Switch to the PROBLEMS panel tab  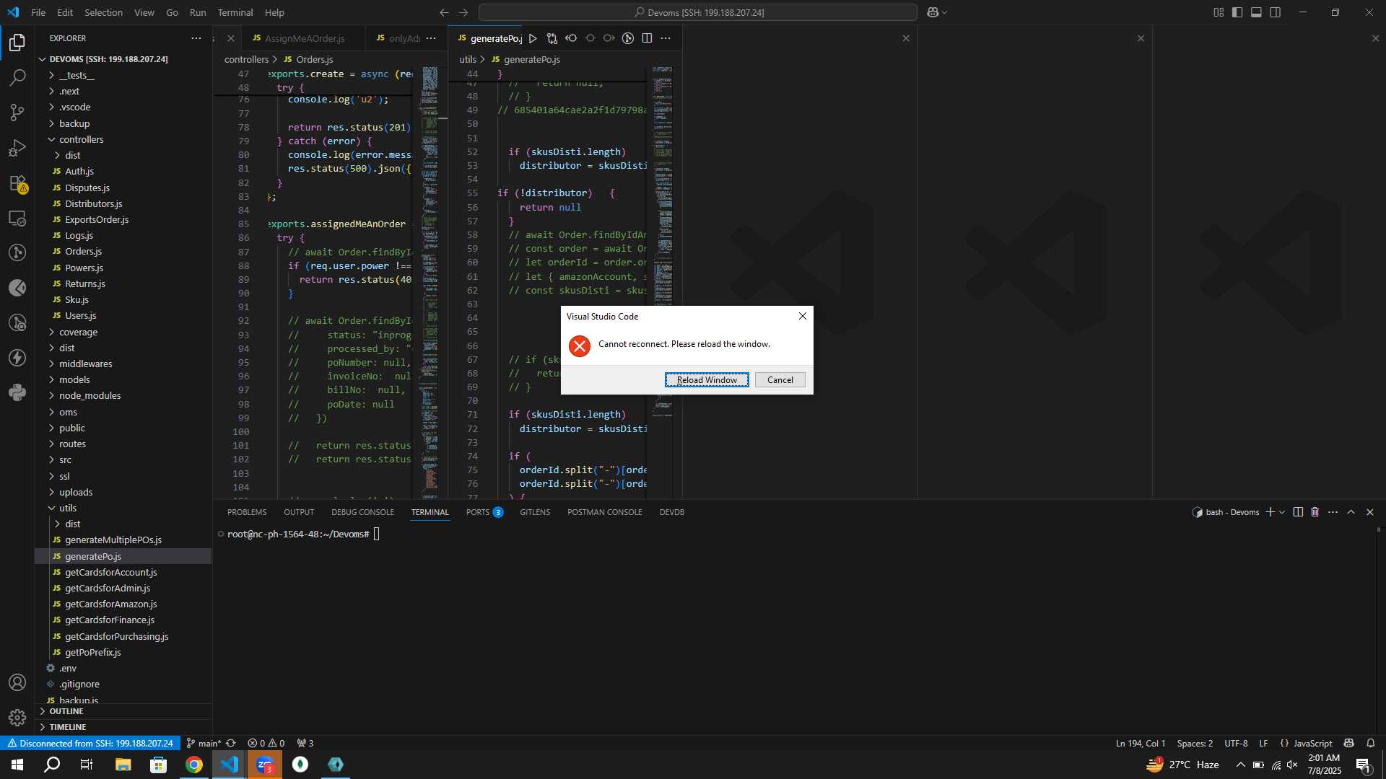(247, 512)
